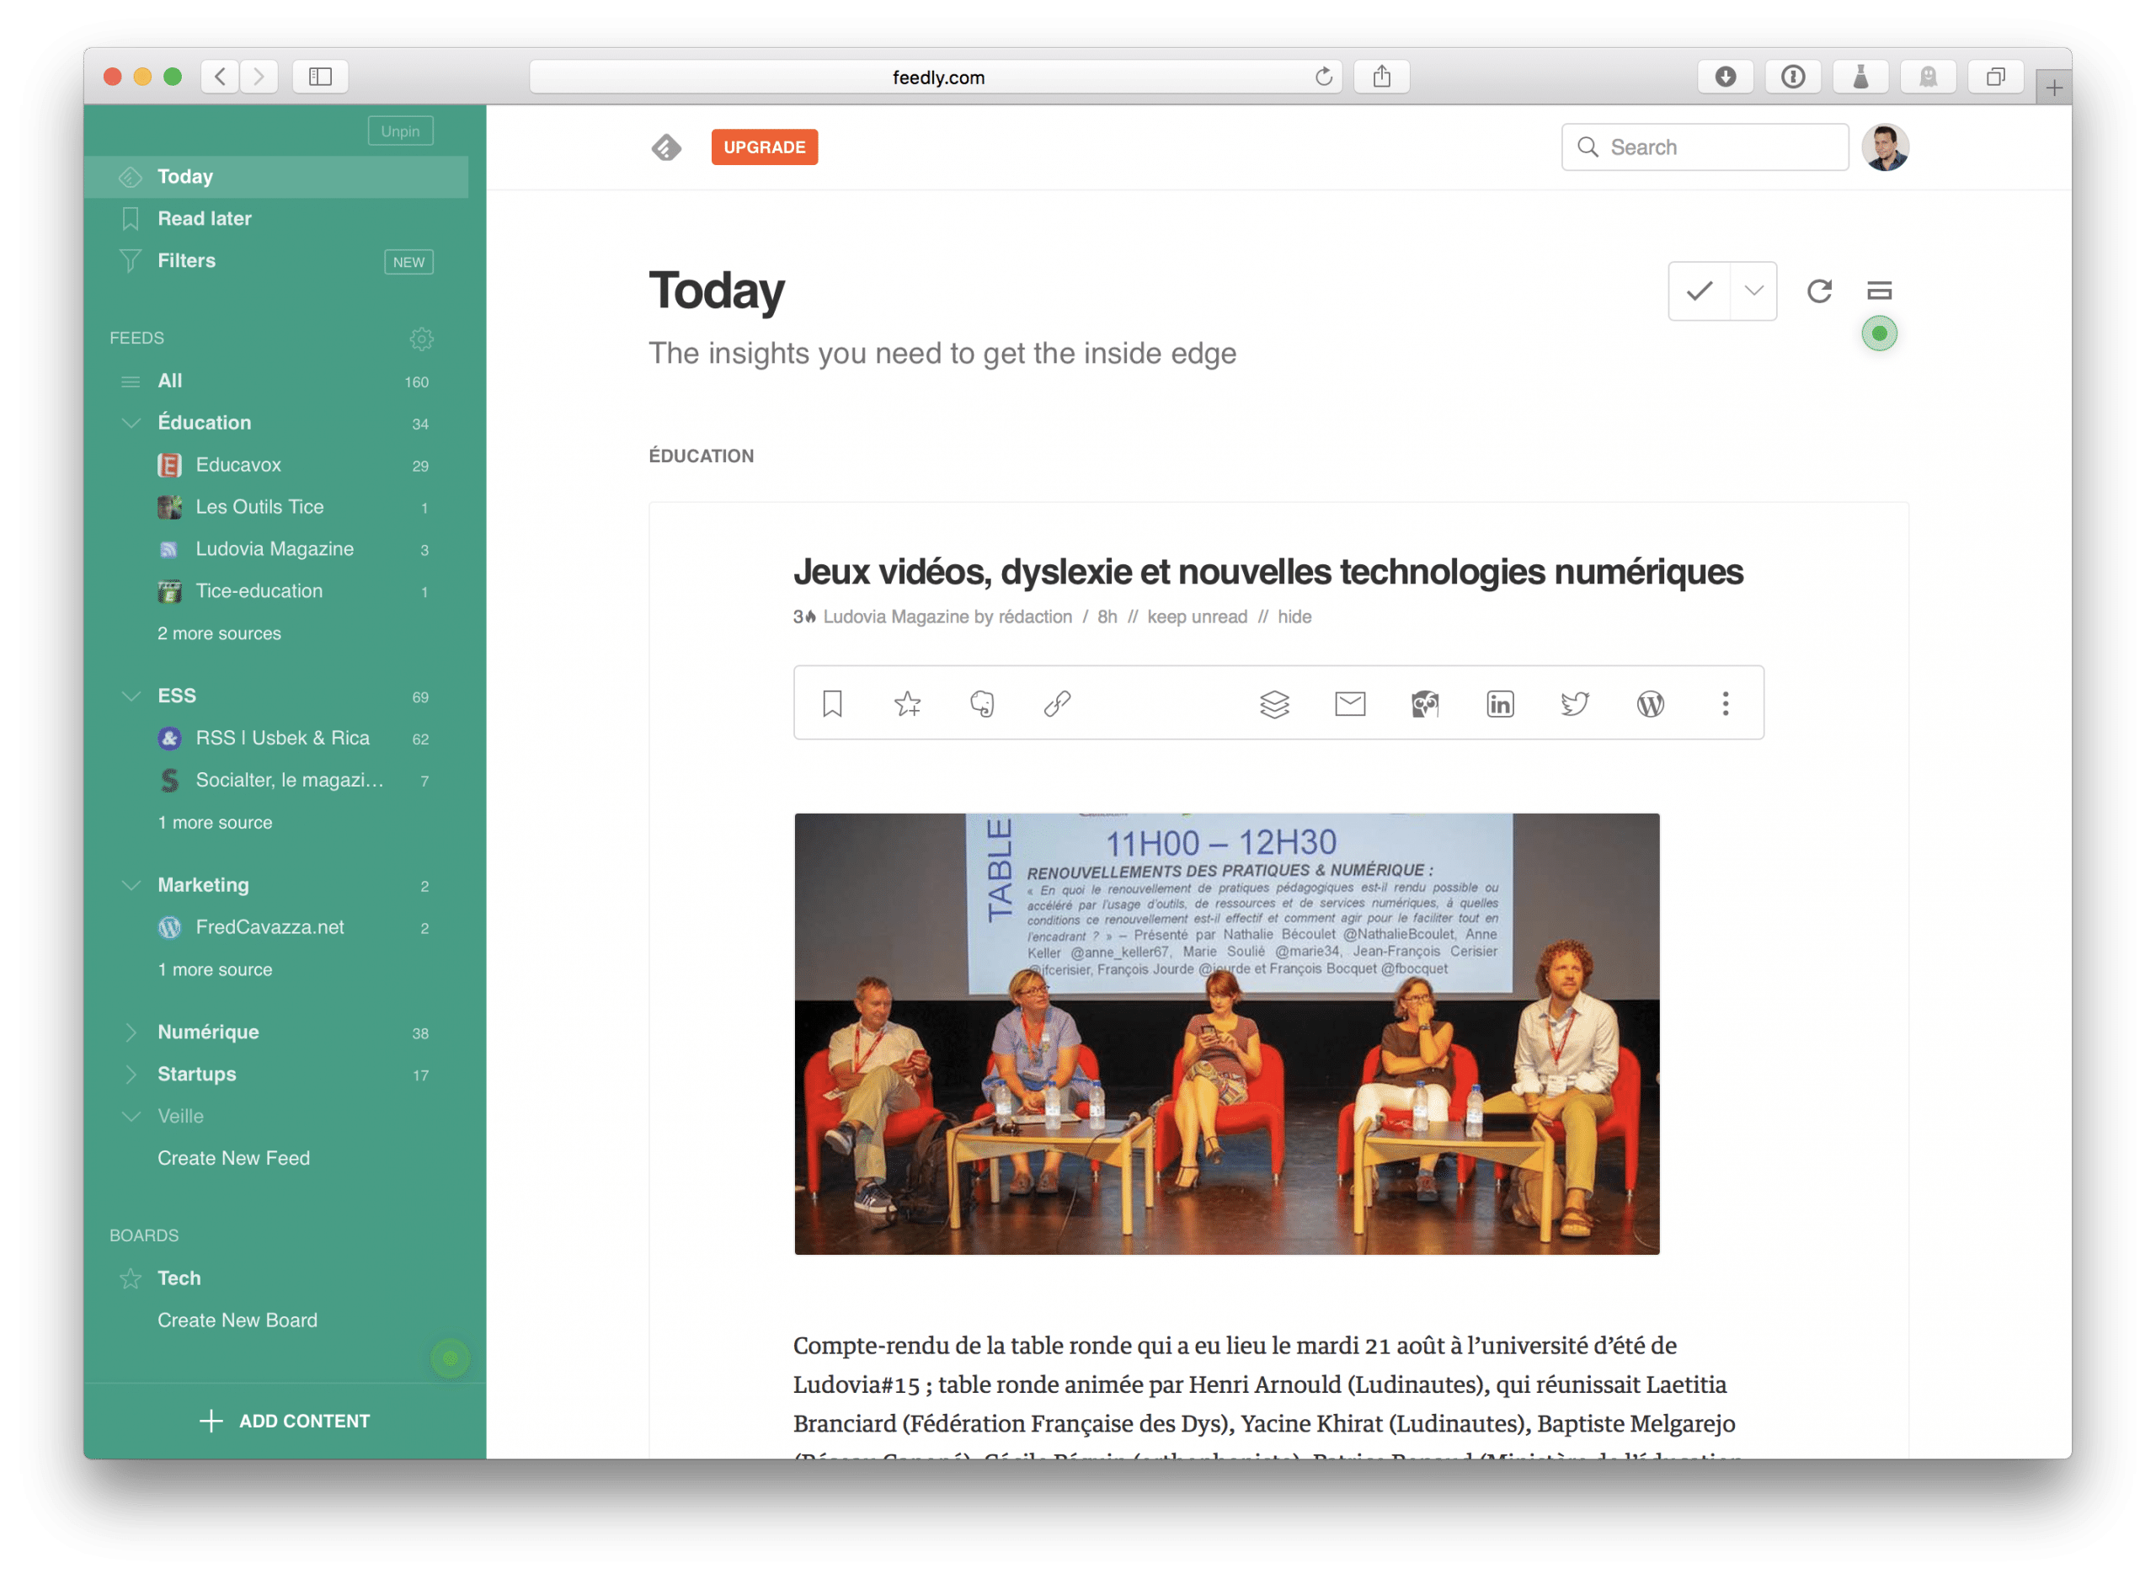This screenshot has width=2156, height=1579.
Task: Collapse the Éducation category
Action: pyautogui.click(x=132, y=423)
